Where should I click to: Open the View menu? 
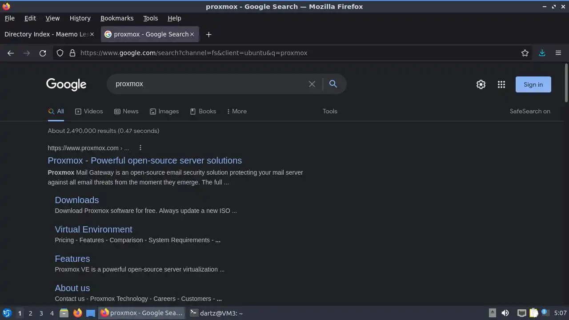(52, 18)
